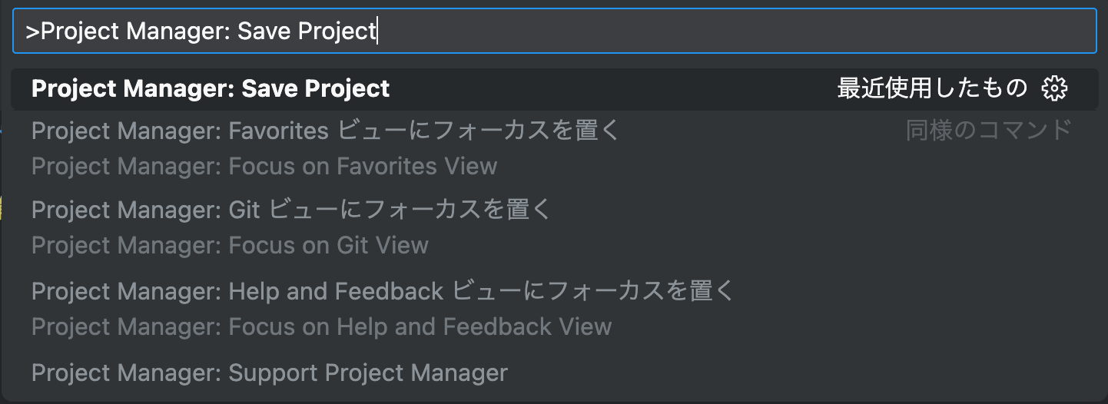Place cursor after 'Save Project' in input
Image resolution: width=1108 pixels, height=404 pixels.
377,31
